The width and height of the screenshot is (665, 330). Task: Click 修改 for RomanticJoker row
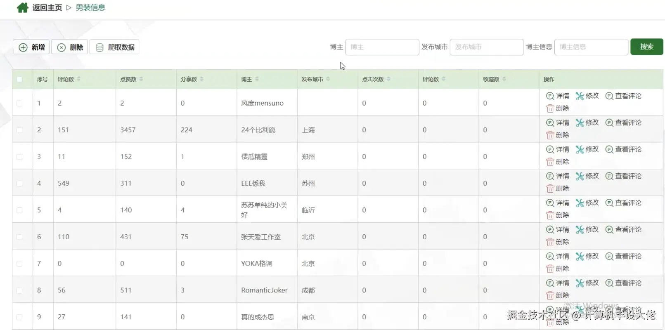pos(587,283)
